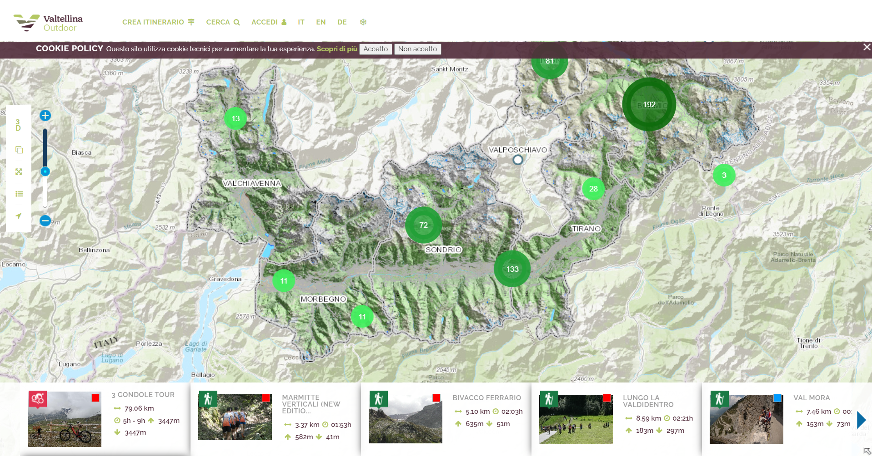Zoom in with the plus button

(x=45, y=116)
